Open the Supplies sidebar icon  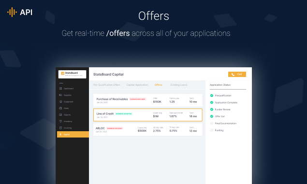(x=61, y=95)
